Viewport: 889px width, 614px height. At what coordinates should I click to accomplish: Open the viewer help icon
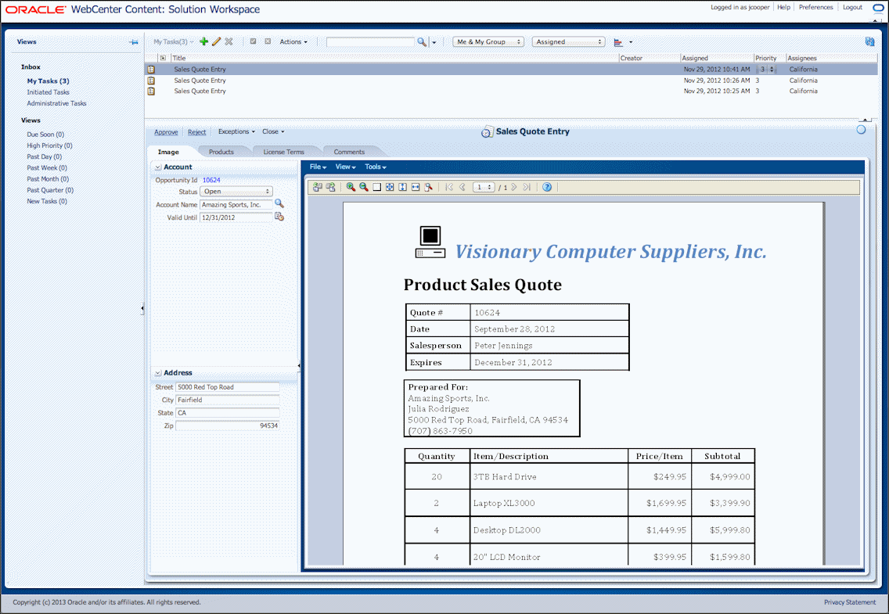coord(547,187)
